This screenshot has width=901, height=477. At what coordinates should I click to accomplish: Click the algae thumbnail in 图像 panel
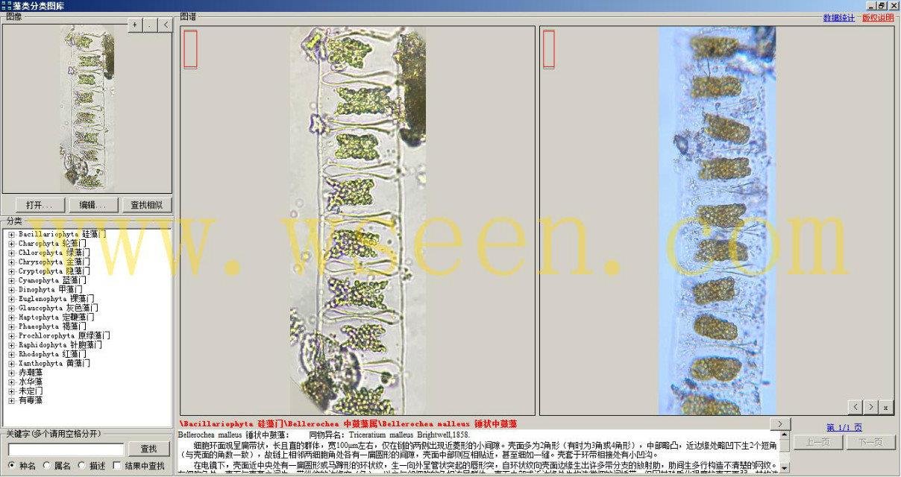[87, 109]
